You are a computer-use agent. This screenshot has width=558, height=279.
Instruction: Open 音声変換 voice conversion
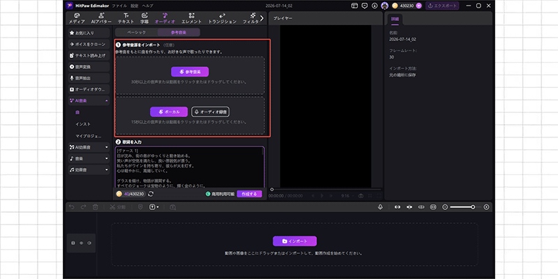89,66
